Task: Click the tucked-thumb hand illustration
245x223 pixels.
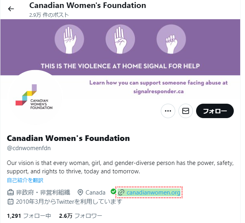Action: 120,39
